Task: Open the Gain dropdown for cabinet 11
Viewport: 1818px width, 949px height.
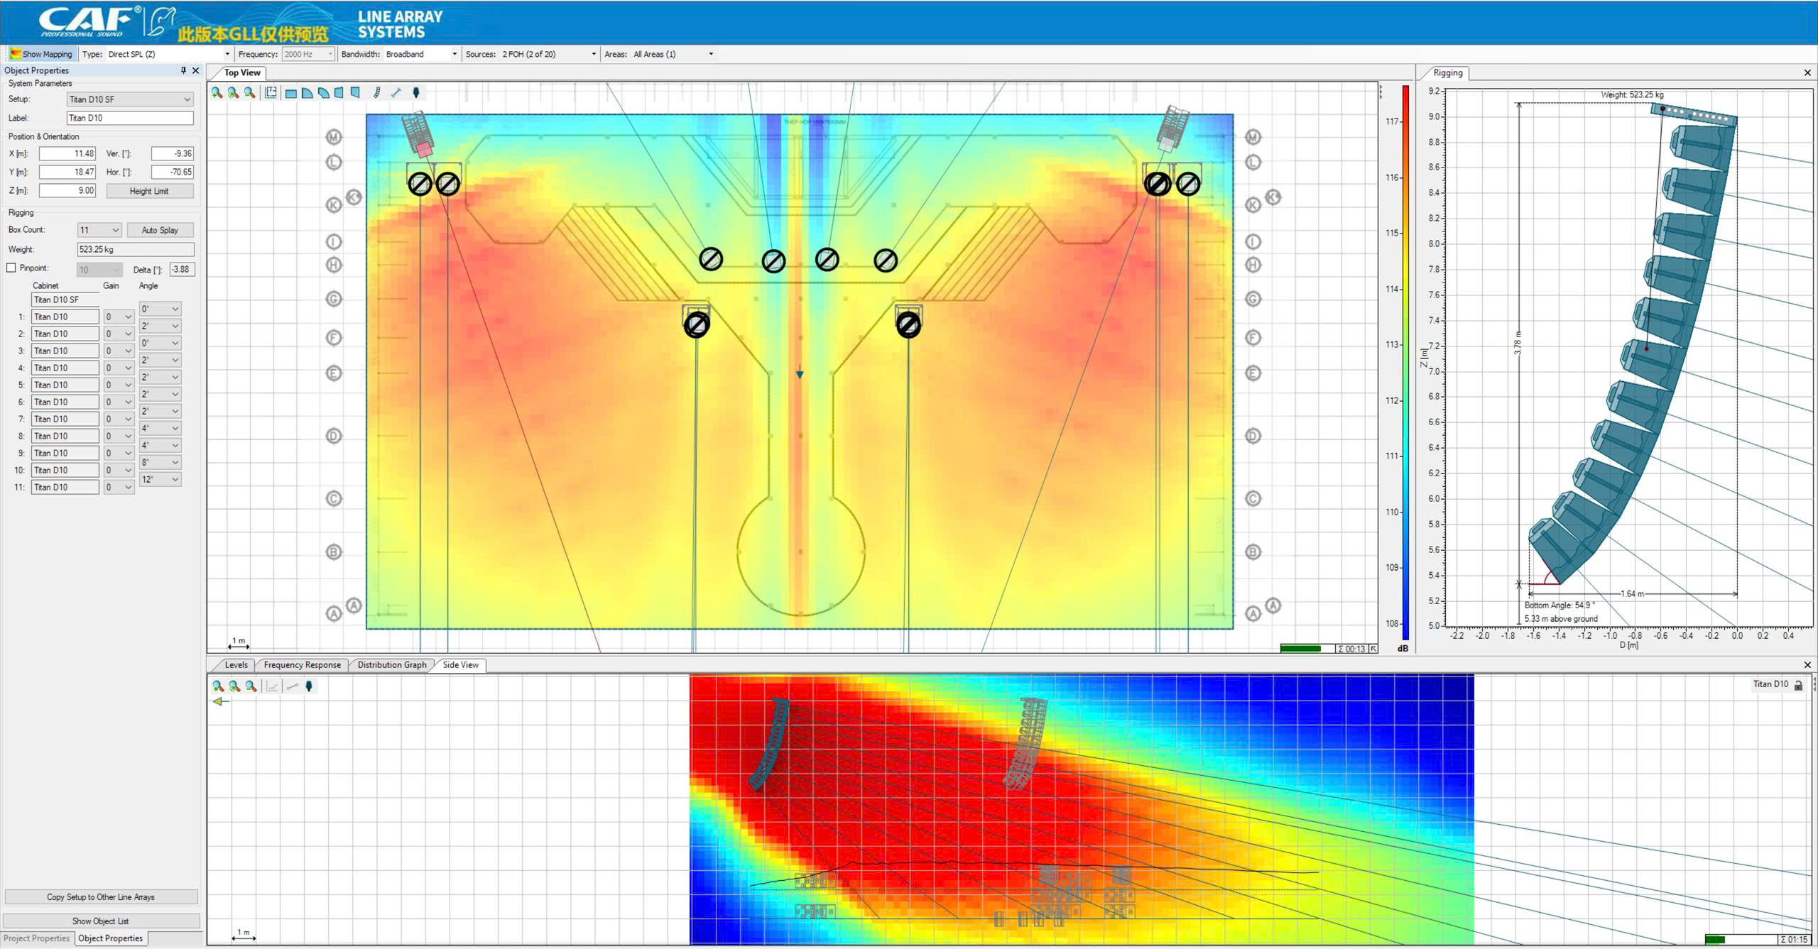Action: pyautogui.click(x=119, y=487)
